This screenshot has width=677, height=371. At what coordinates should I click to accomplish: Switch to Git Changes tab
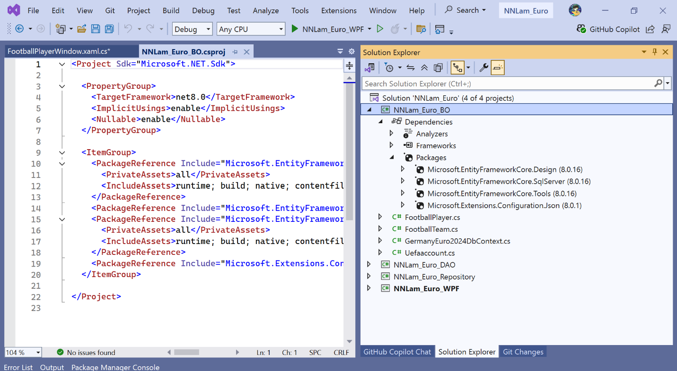523,352
